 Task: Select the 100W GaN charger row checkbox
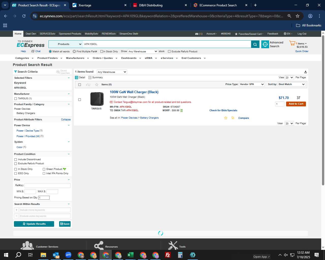(80, 100)
